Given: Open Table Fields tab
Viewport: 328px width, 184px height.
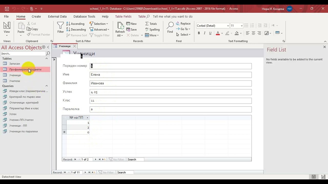Looking at the screenshot, I should (123, 16).
